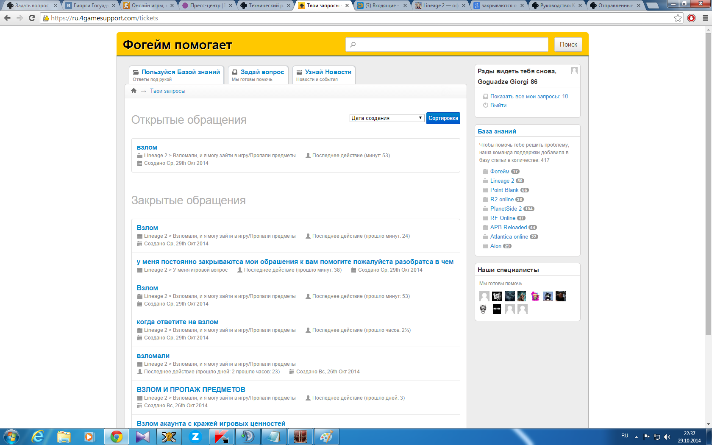
Task: Click 'Показать все мои запросы: 10'
Action: 529,97
